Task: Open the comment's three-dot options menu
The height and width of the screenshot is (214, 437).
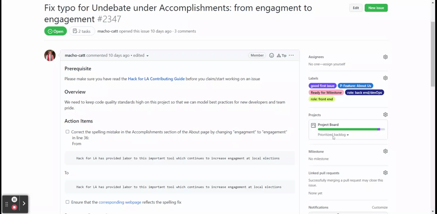Action: 291,55
